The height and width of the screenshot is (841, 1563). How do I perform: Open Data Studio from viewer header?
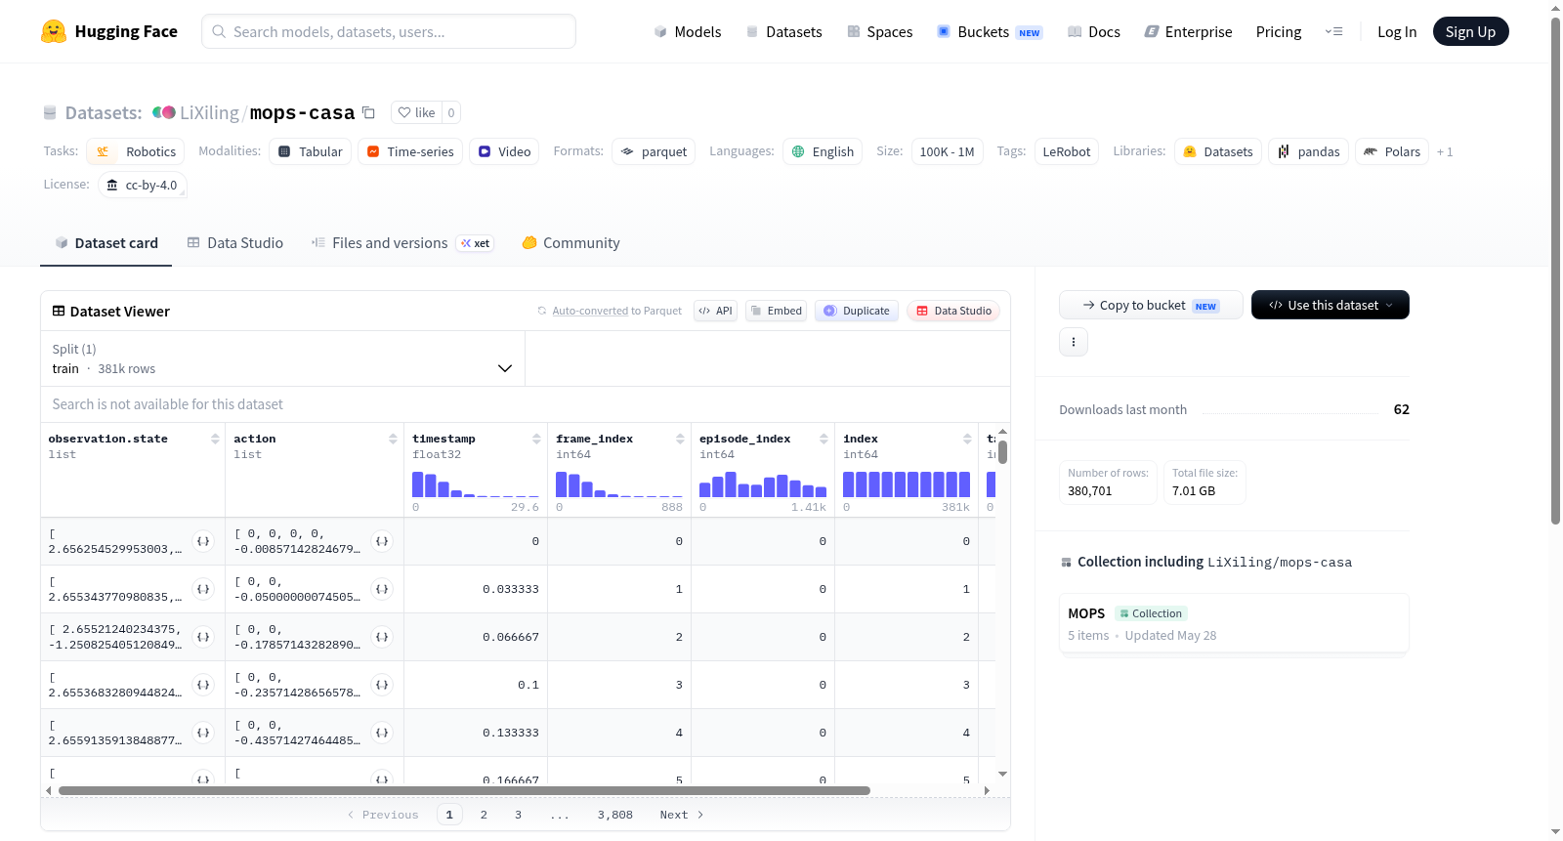[x=953, y=311]
